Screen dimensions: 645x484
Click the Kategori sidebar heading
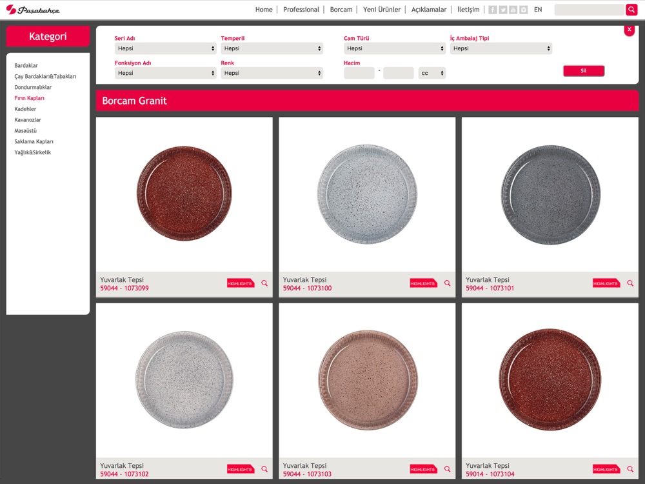(48, 36)
